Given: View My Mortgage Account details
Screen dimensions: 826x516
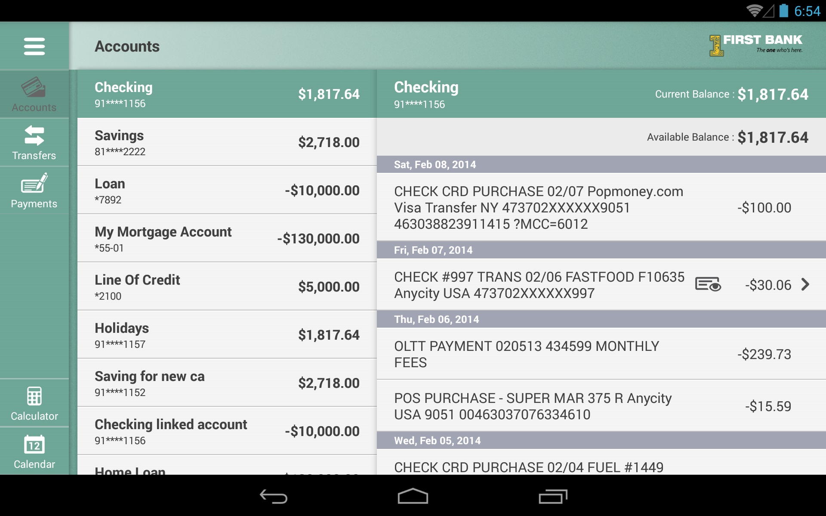Looking at the screenshot, I should [x=226, y=238].
